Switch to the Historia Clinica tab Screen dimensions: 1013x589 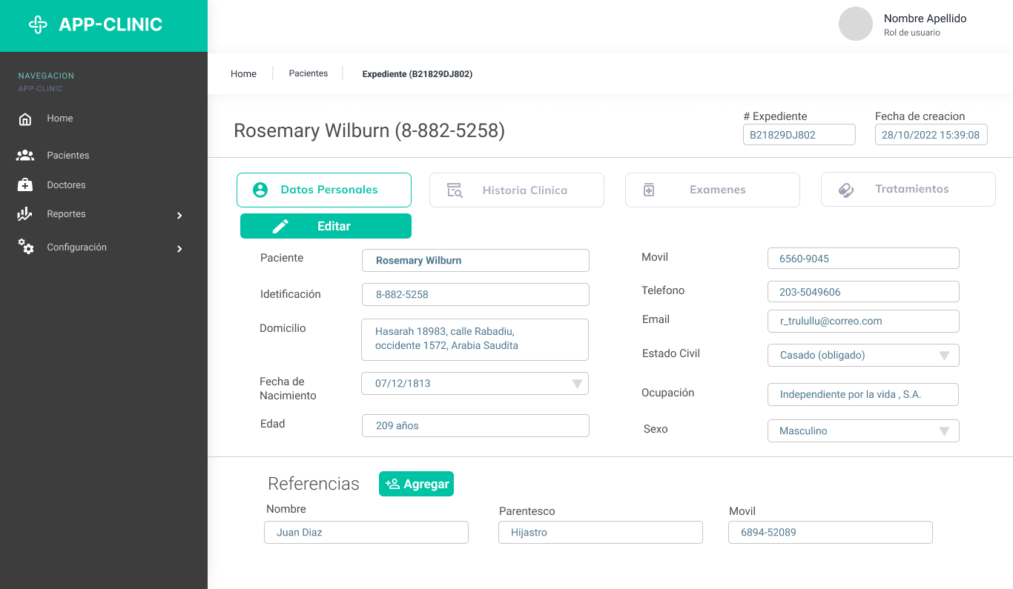point(516,190)
